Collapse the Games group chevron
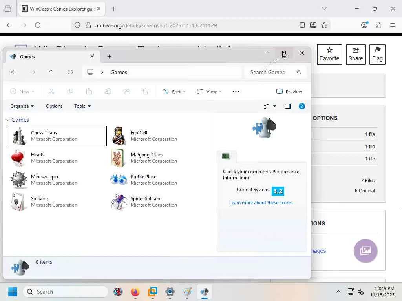The width and height of the screenshot is (402, 301). click(x=8, y=120)
